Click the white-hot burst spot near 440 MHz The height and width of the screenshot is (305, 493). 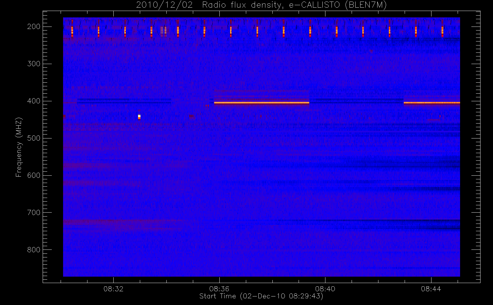click(x=139, y=117)
